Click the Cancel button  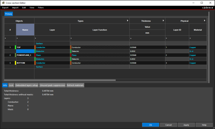click(x=168, y=125)
